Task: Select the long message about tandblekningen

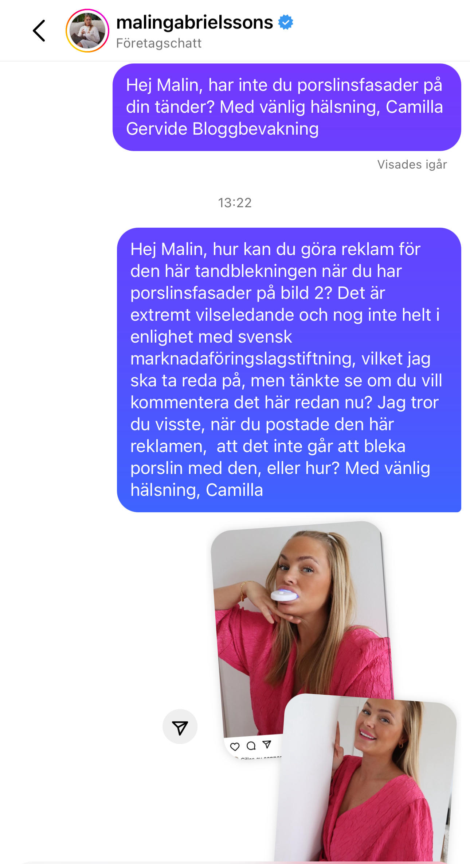Action: 289,370
